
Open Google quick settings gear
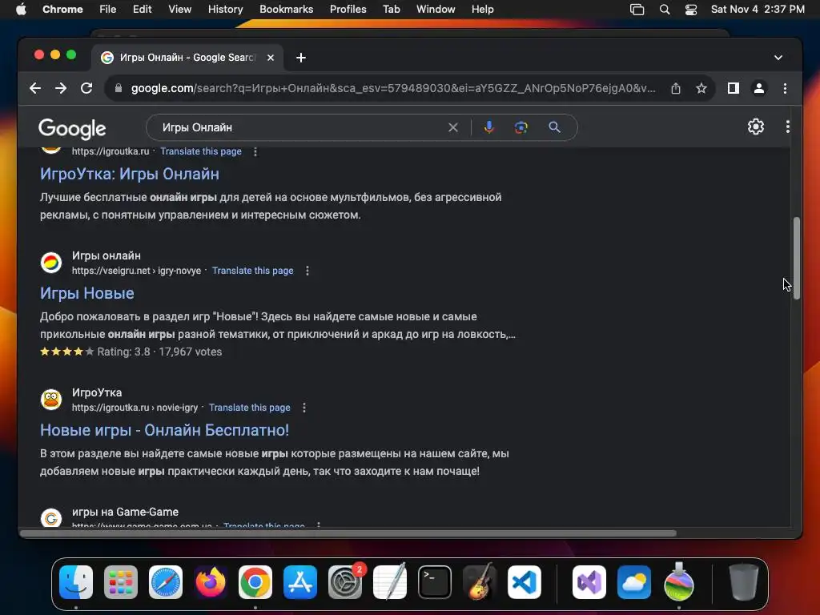point(756,127)
